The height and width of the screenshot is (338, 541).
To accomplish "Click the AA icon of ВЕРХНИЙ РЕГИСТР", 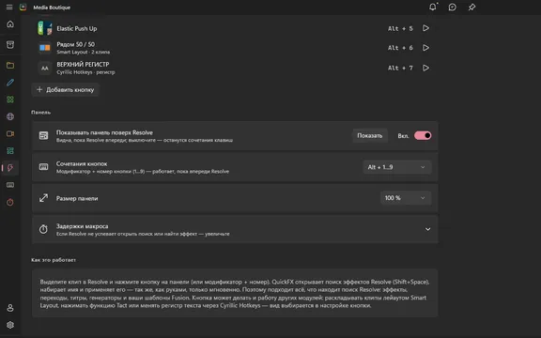I will [x=45, y=69].
